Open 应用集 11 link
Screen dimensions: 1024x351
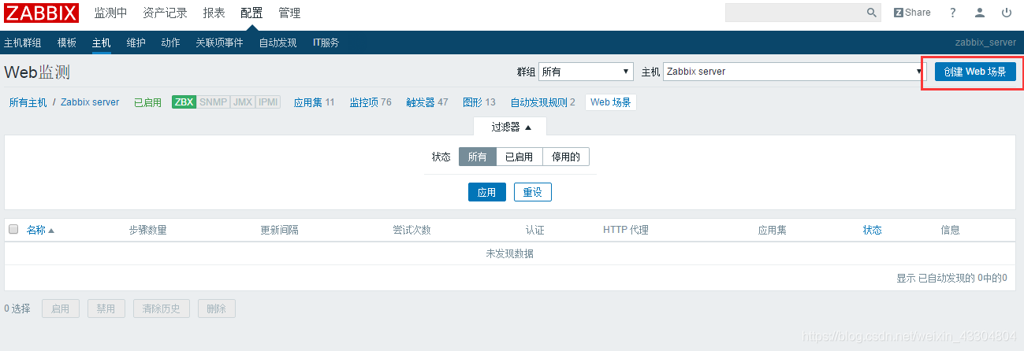pos(314,102)
